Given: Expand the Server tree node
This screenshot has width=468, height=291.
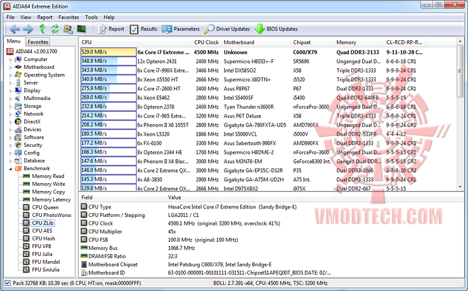Looking at the screenshot, I should coord(10,83).
